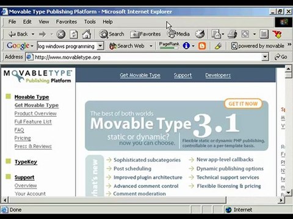This screenshot has width=293, height=219.
Task: Open the Help menu
Action: click(107, 22)
